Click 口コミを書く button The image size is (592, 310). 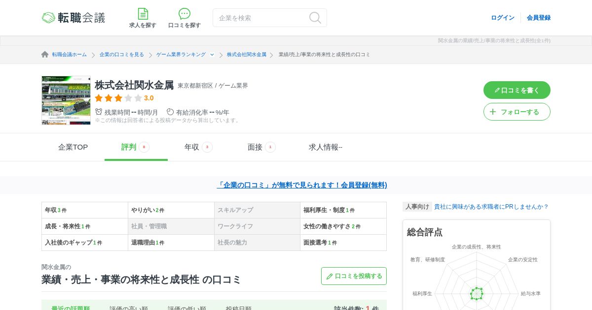(517, 90)
